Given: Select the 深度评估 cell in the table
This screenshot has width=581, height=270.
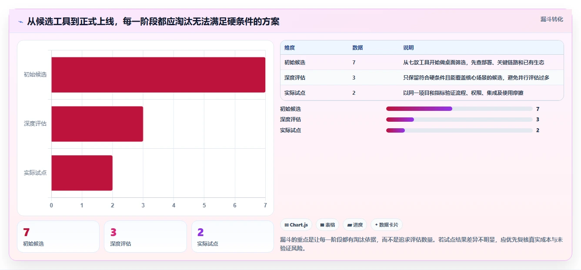Looking at the screenshot, I should click(x=295, y=78).
